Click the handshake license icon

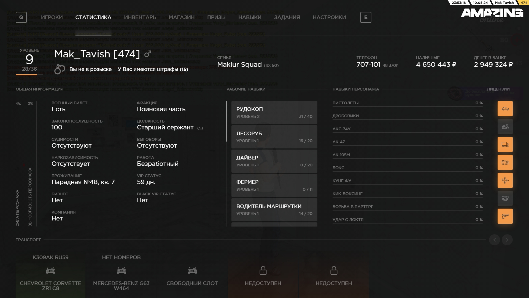tap(505, 198)
